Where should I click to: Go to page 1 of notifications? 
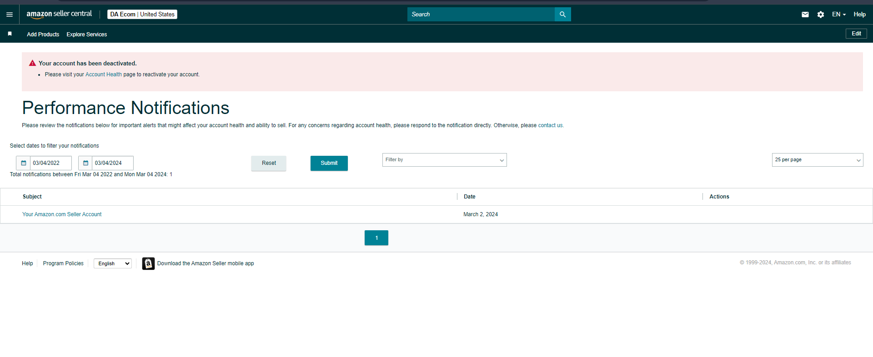click(376, 238)
